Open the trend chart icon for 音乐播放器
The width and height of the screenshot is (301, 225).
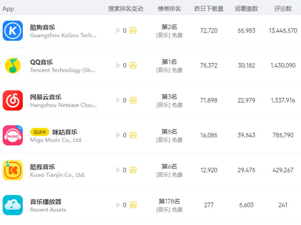tap(133, 205)
